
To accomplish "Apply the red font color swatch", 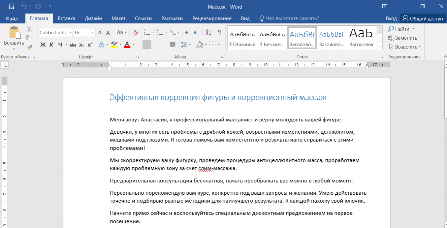I will tap(127, 45).
